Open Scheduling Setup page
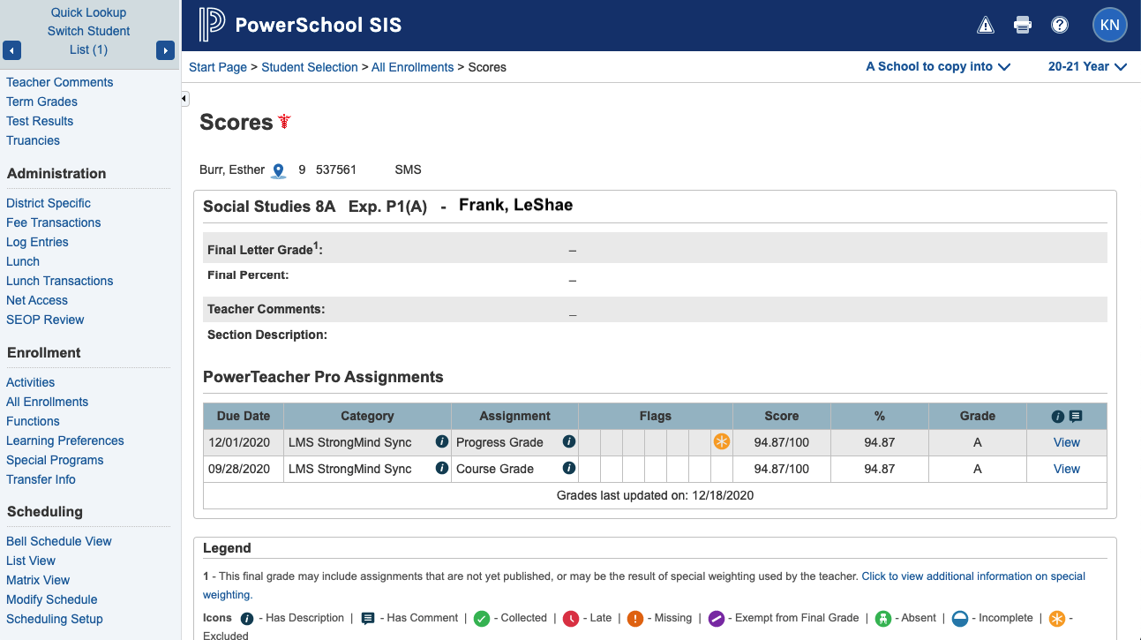 click(55, 619)
